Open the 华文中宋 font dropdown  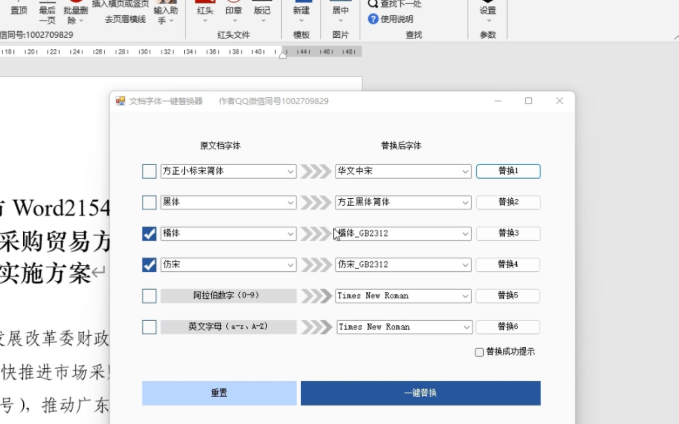[466, 171]
